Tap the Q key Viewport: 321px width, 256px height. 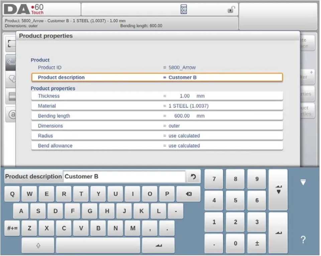pyautogui.click(x=12, y=194)
